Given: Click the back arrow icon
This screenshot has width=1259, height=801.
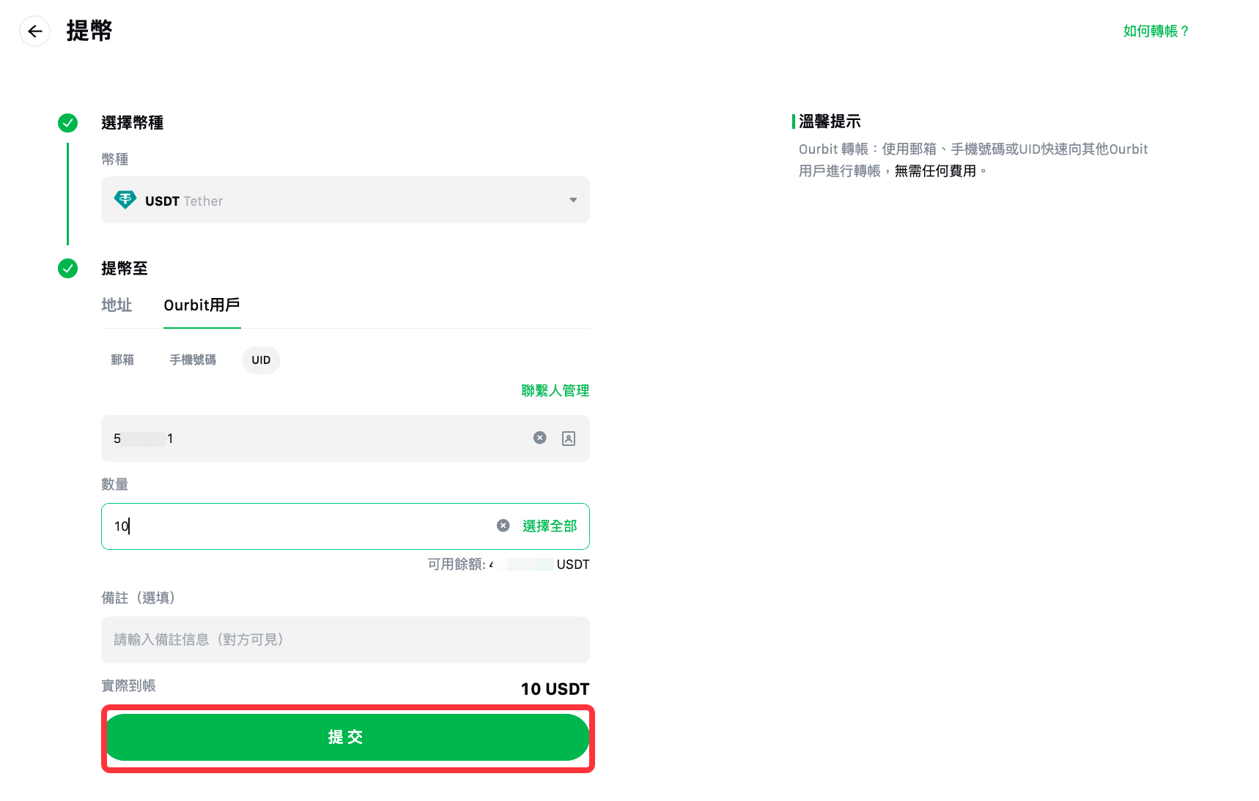Looking at the screenshot, I should [34, 31].
